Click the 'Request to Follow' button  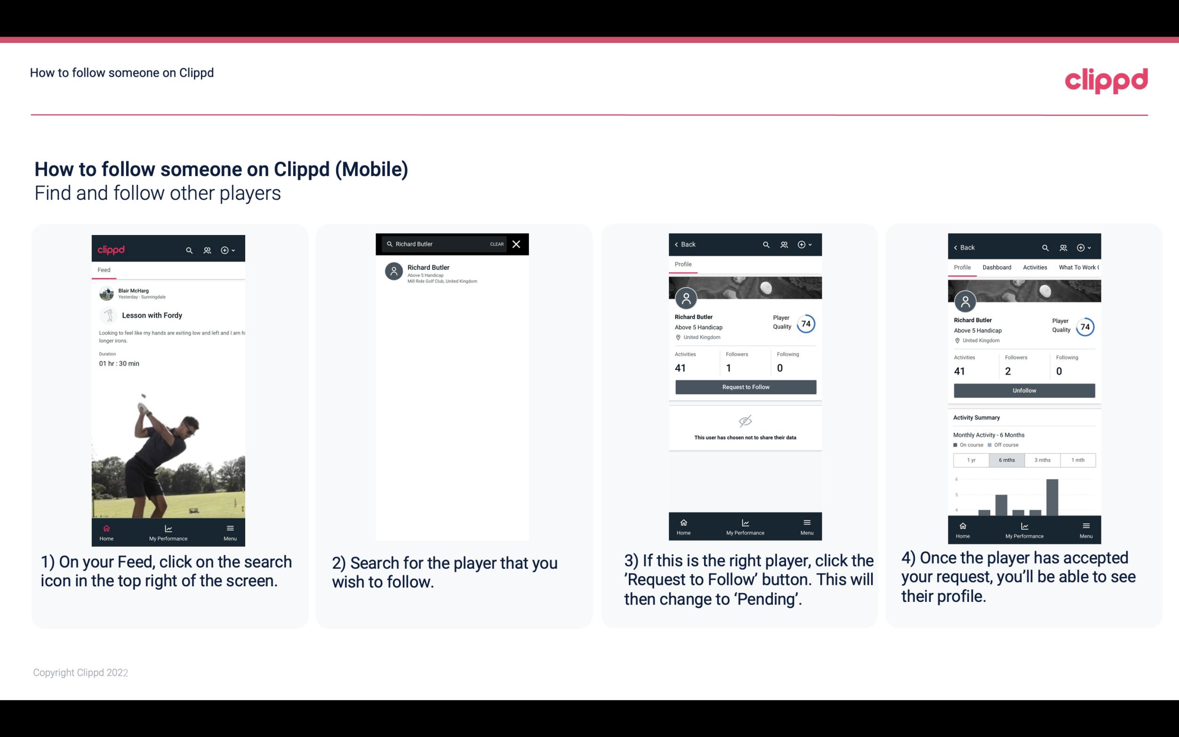click(745, 386)
